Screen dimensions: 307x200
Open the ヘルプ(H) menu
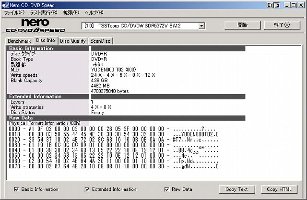pos(94,13)
